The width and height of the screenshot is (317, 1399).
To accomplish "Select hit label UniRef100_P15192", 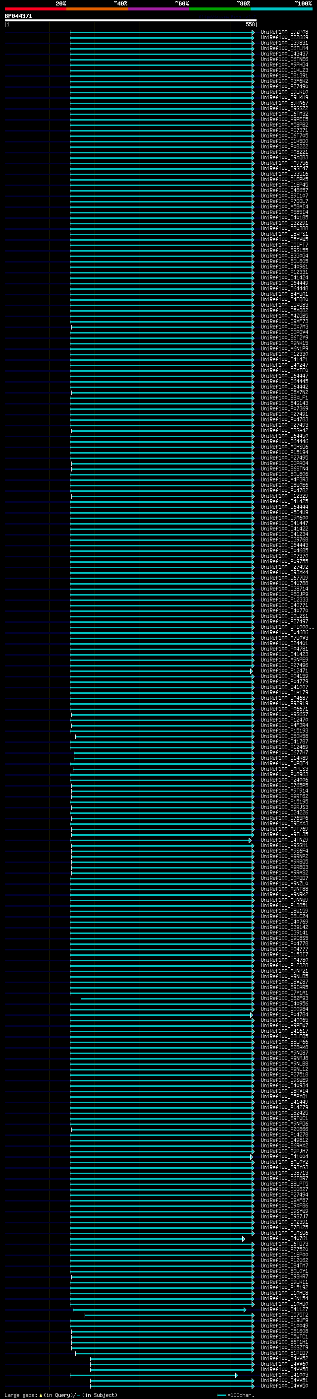I will coord(284,1288).
